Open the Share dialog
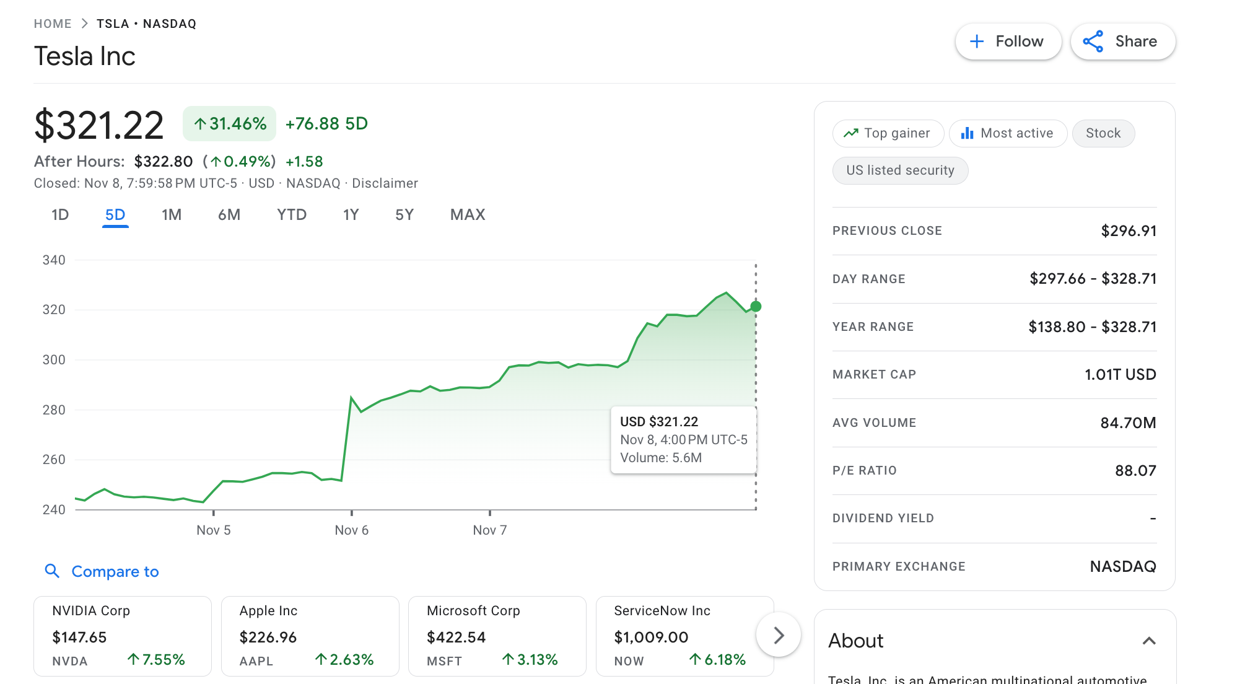Image resolution: width=1245 pixels, height=684 pixels. (x=1123, y=42)
